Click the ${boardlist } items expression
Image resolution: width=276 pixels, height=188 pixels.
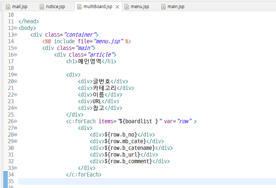coord(138,121)
